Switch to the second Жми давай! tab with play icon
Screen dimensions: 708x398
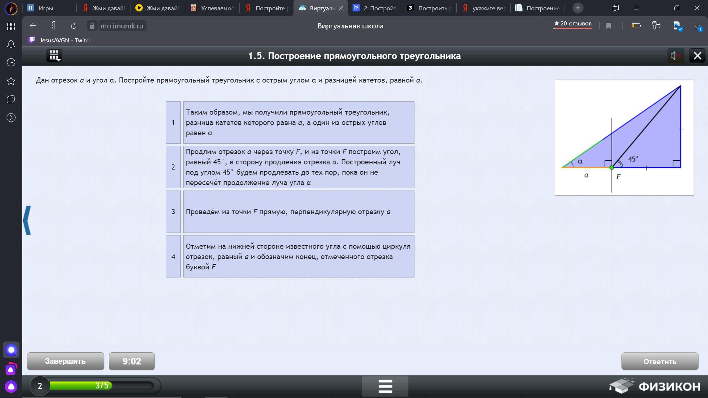point(158,8)
